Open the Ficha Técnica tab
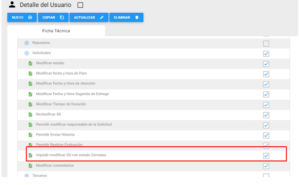Viewport: 299px width, 185px height. (x=56, y=31)
